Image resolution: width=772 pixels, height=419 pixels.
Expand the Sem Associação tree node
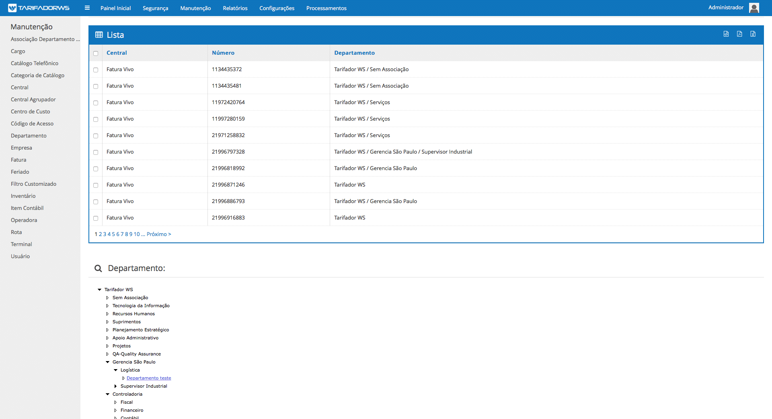coord(107,298)
